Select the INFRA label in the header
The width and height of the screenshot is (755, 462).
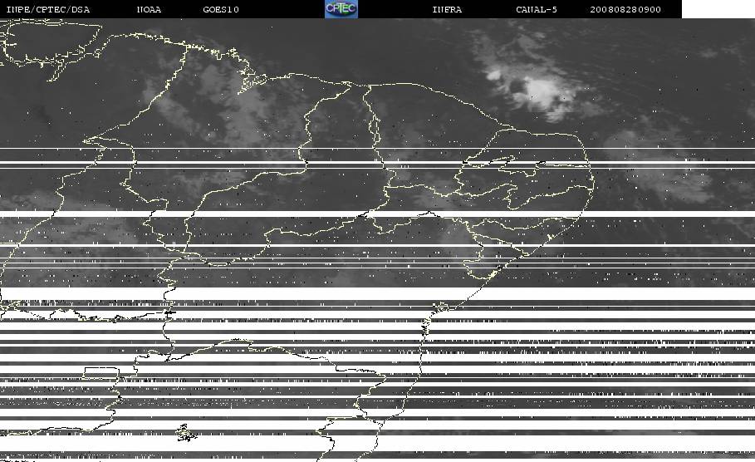click(447, 9)
